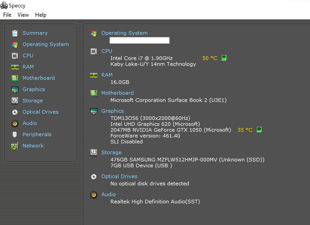Click the Motherboard icon in sidebar
The height and width of the screenshot is (225, 310).
(15, 78)
